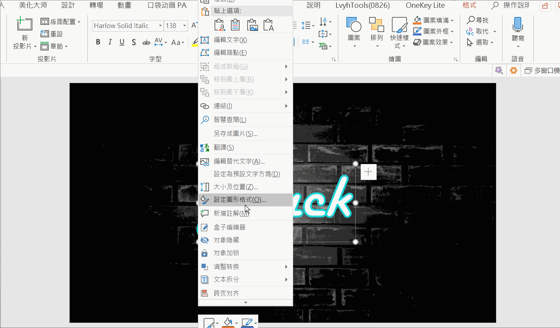Open the 美化大师 ribbon tab

(33, 5)
